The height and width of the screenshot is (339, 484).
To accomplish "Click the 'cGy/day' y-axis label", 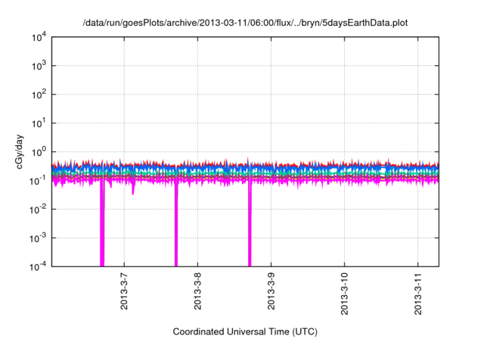I will tap(20, 151).
